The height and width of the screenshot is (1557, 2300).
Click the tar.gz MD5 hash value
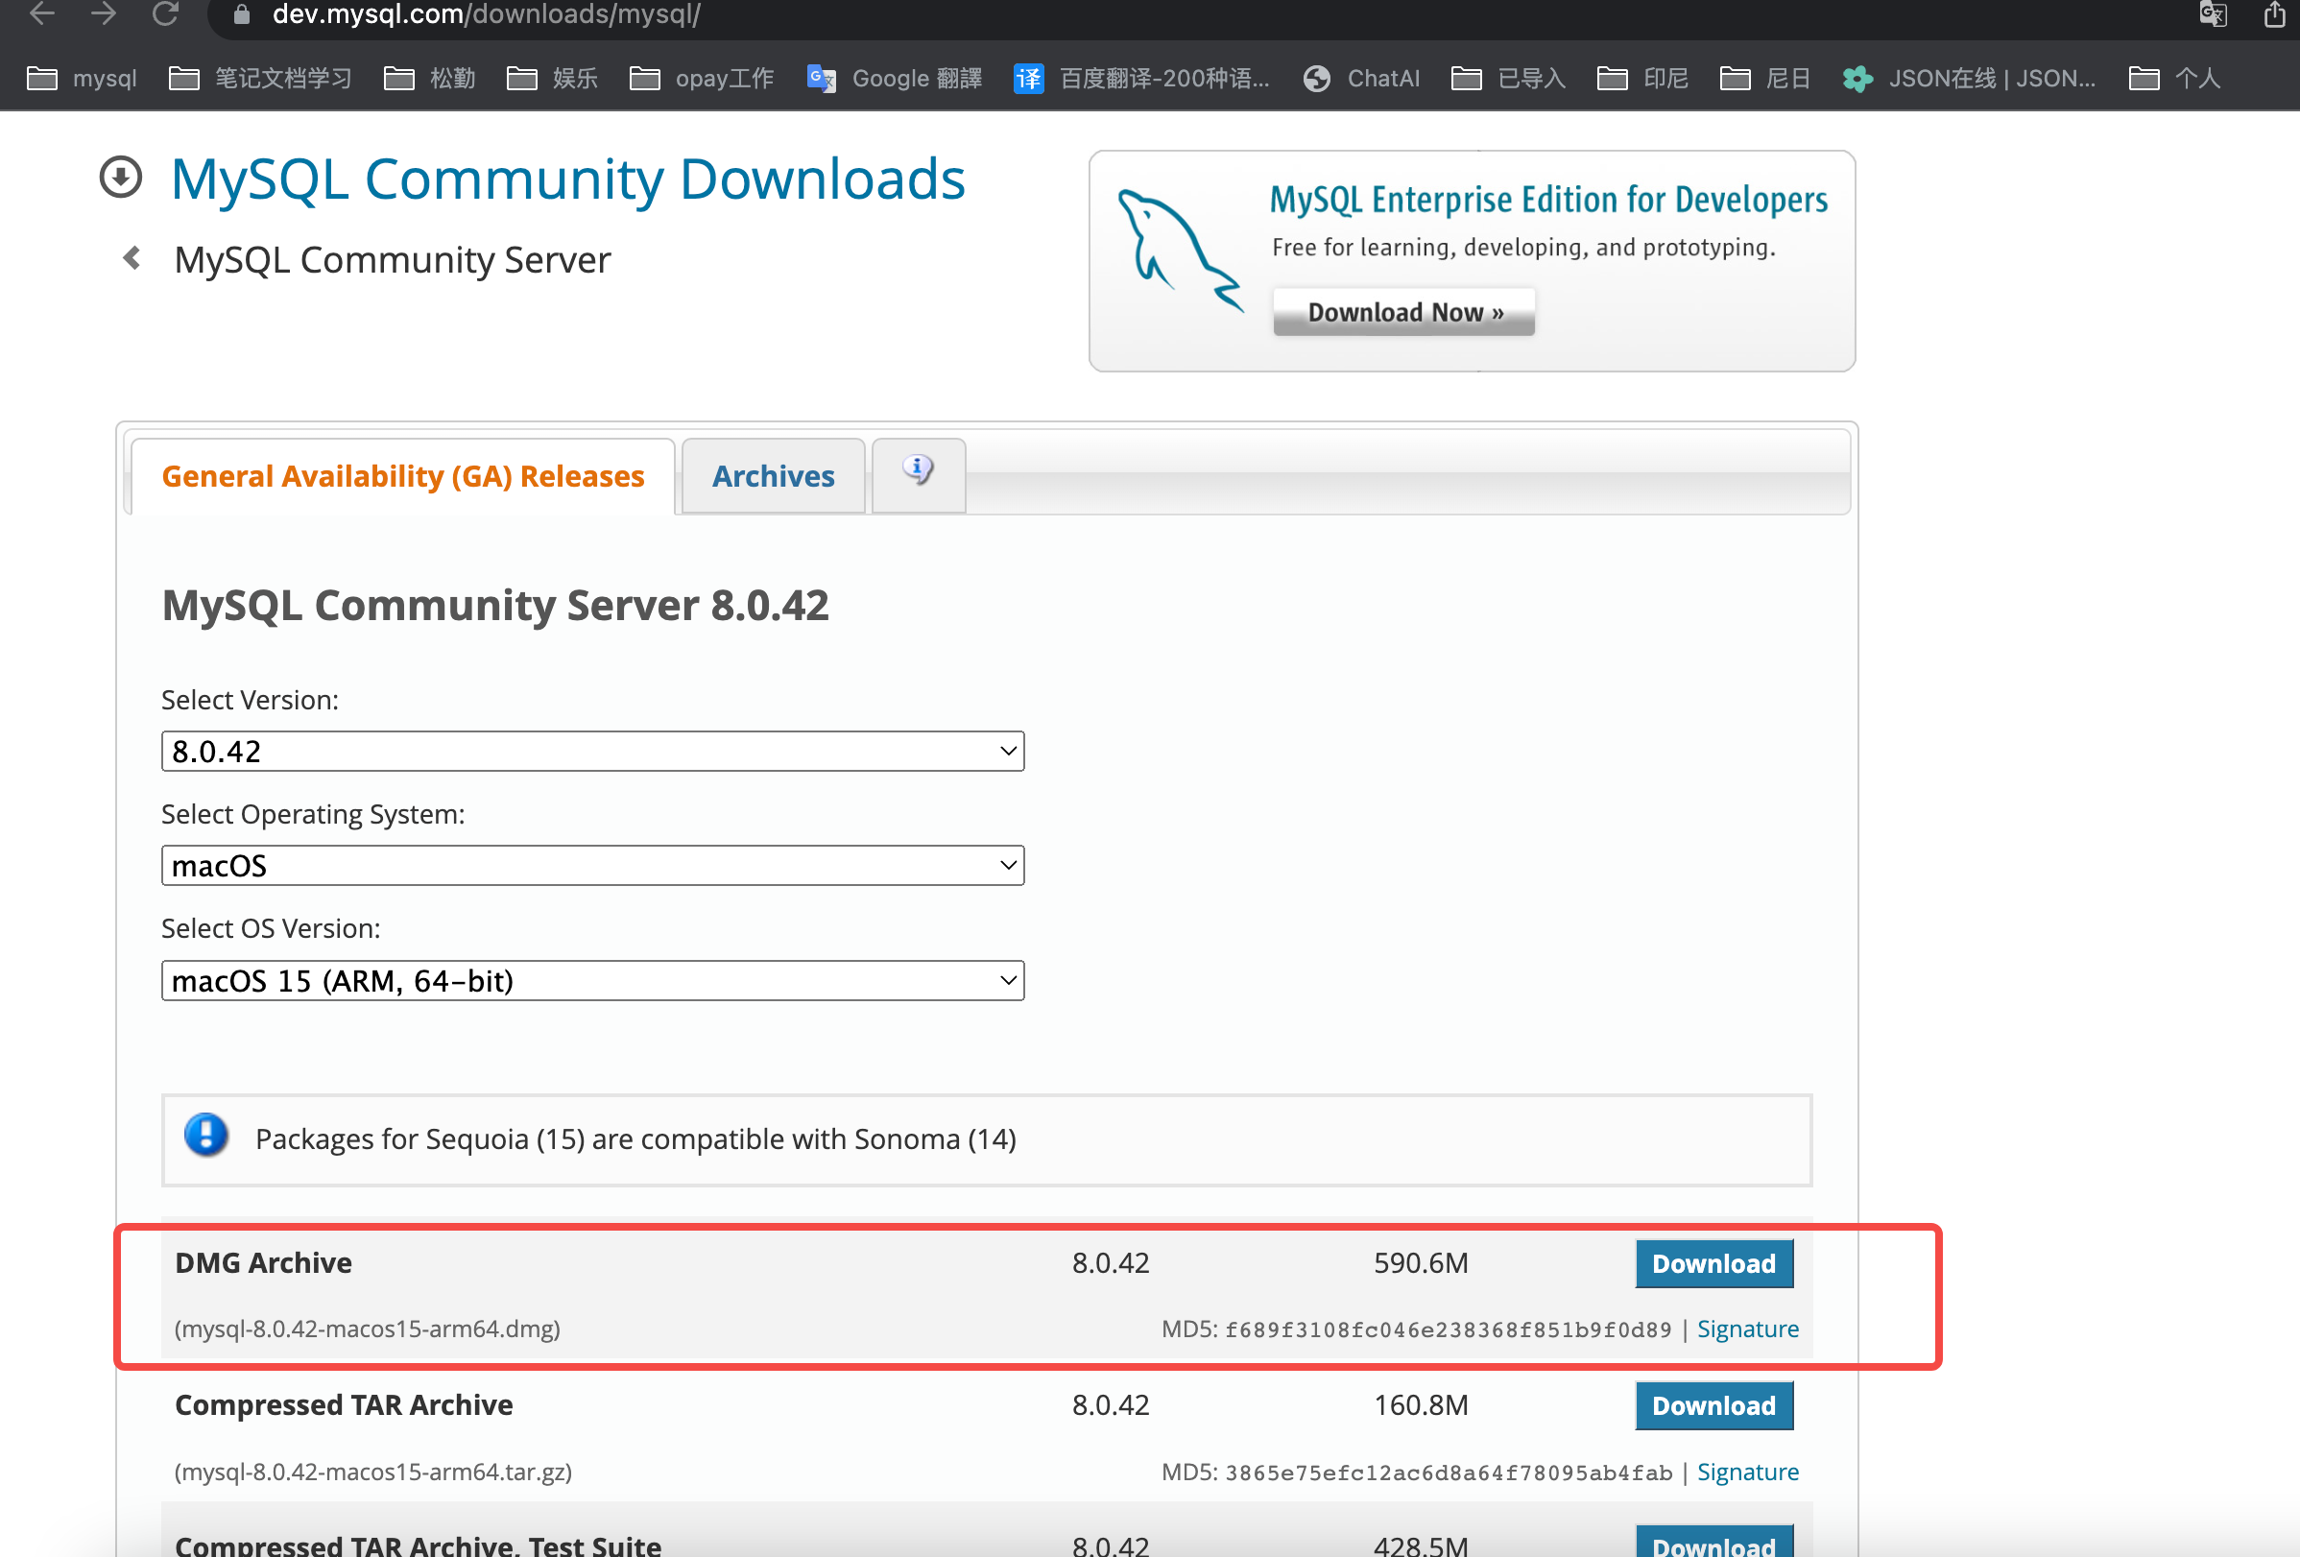click(1448, 1473)
